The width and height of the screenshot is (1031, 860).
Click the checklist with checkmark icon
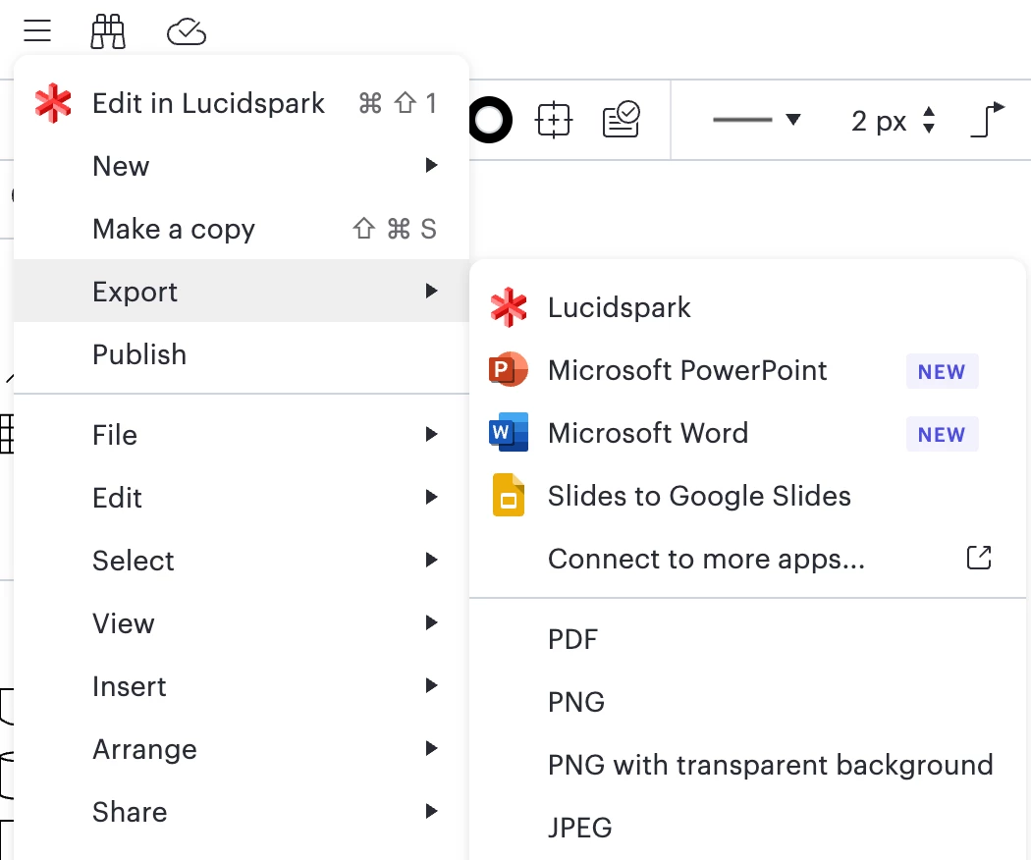coord(622,119)
